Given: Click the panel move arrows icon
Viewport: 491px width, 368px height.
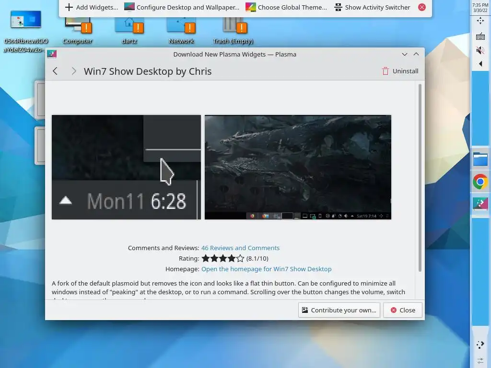Looking at the screenshot, I should click(480, 21).
